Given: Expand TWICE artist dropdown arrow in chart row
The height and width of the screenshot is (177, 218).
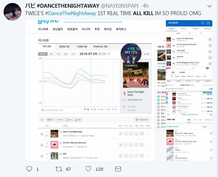Looking at the screenshot, I should pos(79,136).
